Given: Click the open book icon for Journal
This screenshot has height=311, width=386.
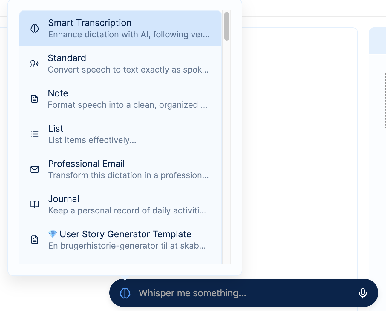Looking at the screenshot, I should [x=35, y=204].
